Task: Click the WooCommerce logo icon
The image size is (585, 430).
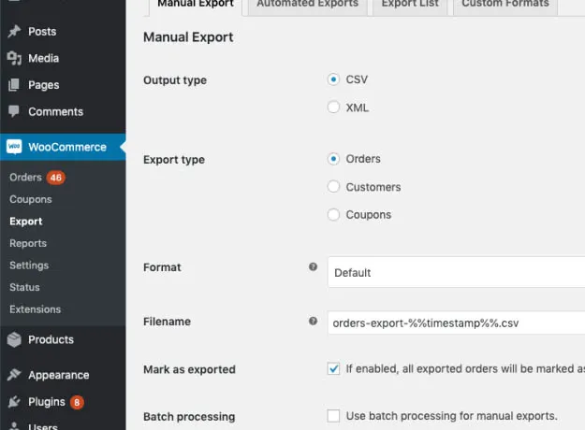Action: pos(14,147)
